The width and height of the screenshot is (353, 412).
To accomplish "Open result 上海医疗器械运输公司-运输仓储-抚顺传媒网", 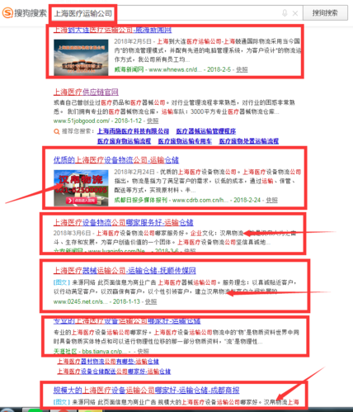I will pyautogui.click(x=125, y=270).
